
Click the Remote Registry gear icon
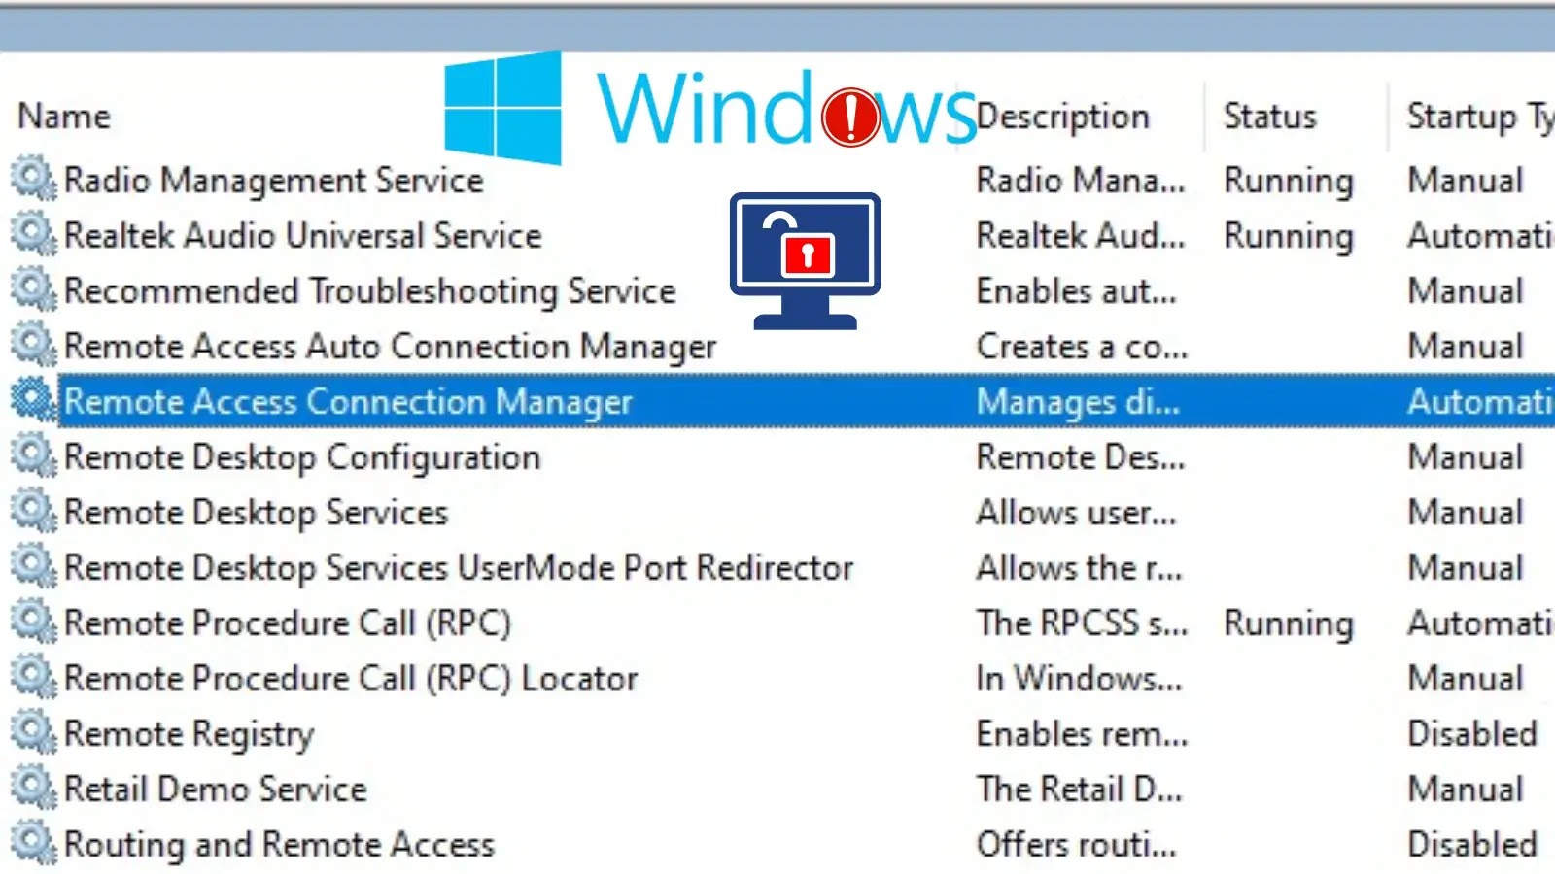pos(32,734)
